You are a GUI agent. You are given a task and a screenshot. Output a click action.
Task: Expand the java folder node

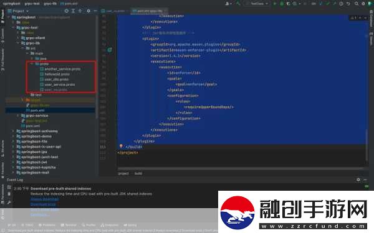[x=32, y=58]
